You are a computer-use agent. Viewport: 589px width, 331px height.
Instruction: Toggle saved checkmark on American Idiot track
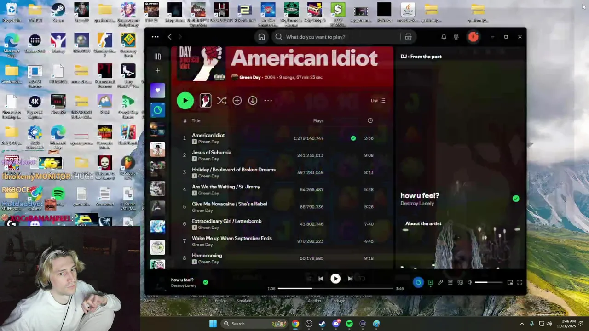click(353, 138)
